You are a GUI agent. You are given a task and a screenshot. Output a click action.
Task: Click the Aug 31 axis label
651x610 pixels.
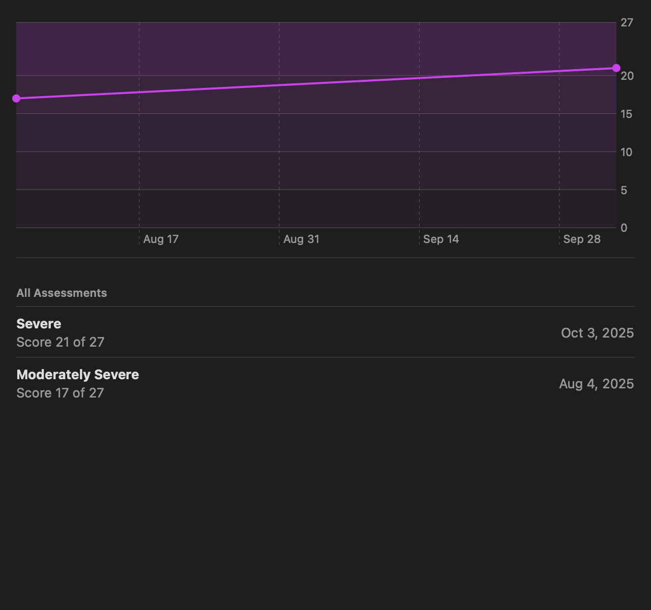coord(301,239)
